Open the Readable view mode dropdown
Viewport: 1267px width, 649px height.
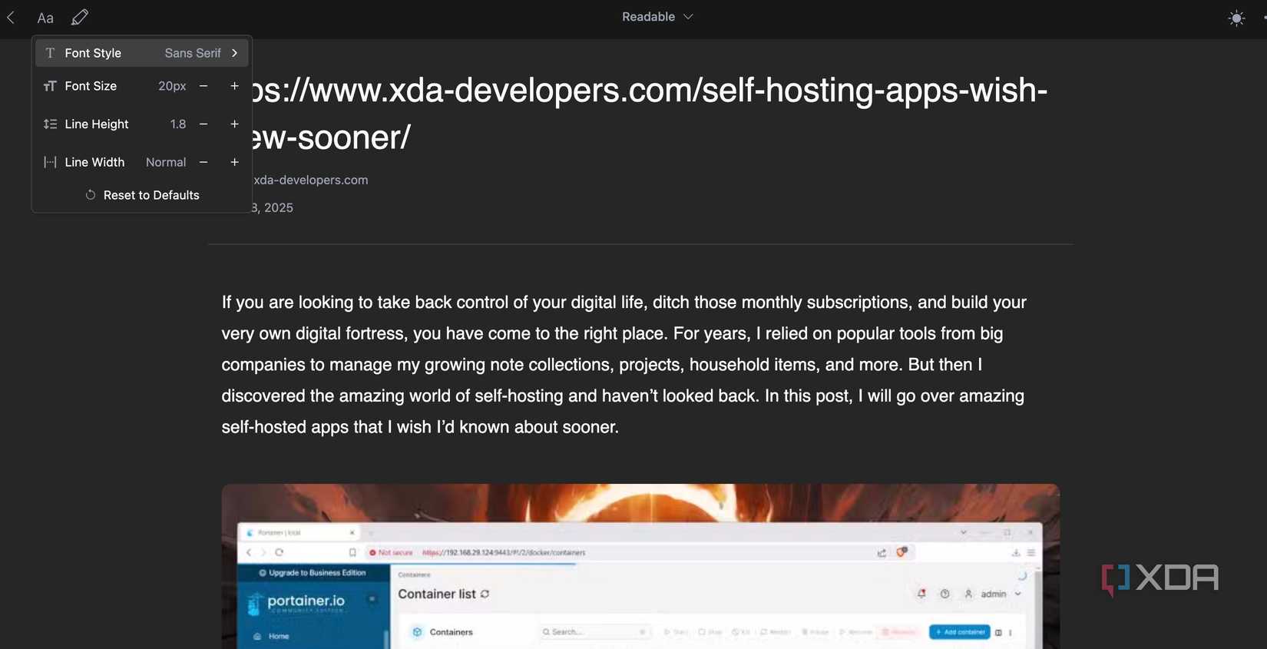[x=657, y=17]
